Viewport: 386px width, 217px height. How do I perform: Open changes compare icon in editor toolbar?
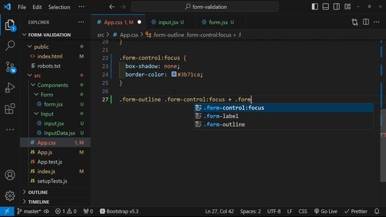tap(355, 22)
